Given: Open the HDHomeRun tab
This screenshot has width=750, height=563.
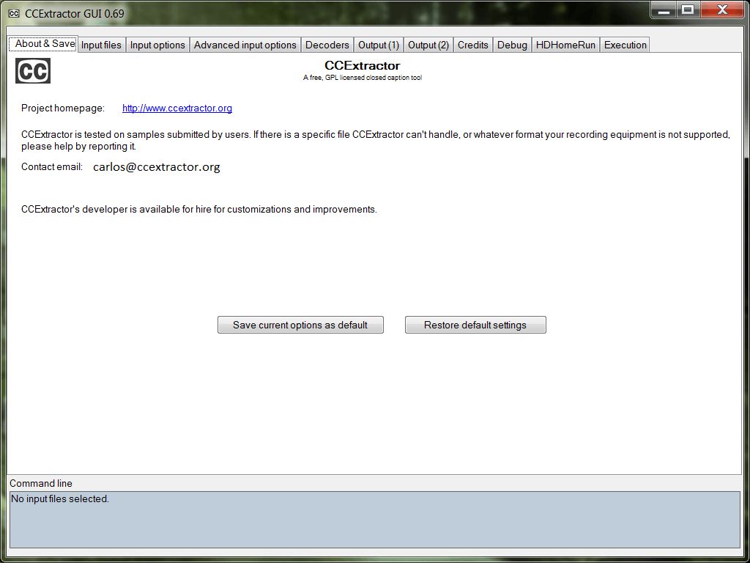Looking at the screenshot, I should (565, 45).
